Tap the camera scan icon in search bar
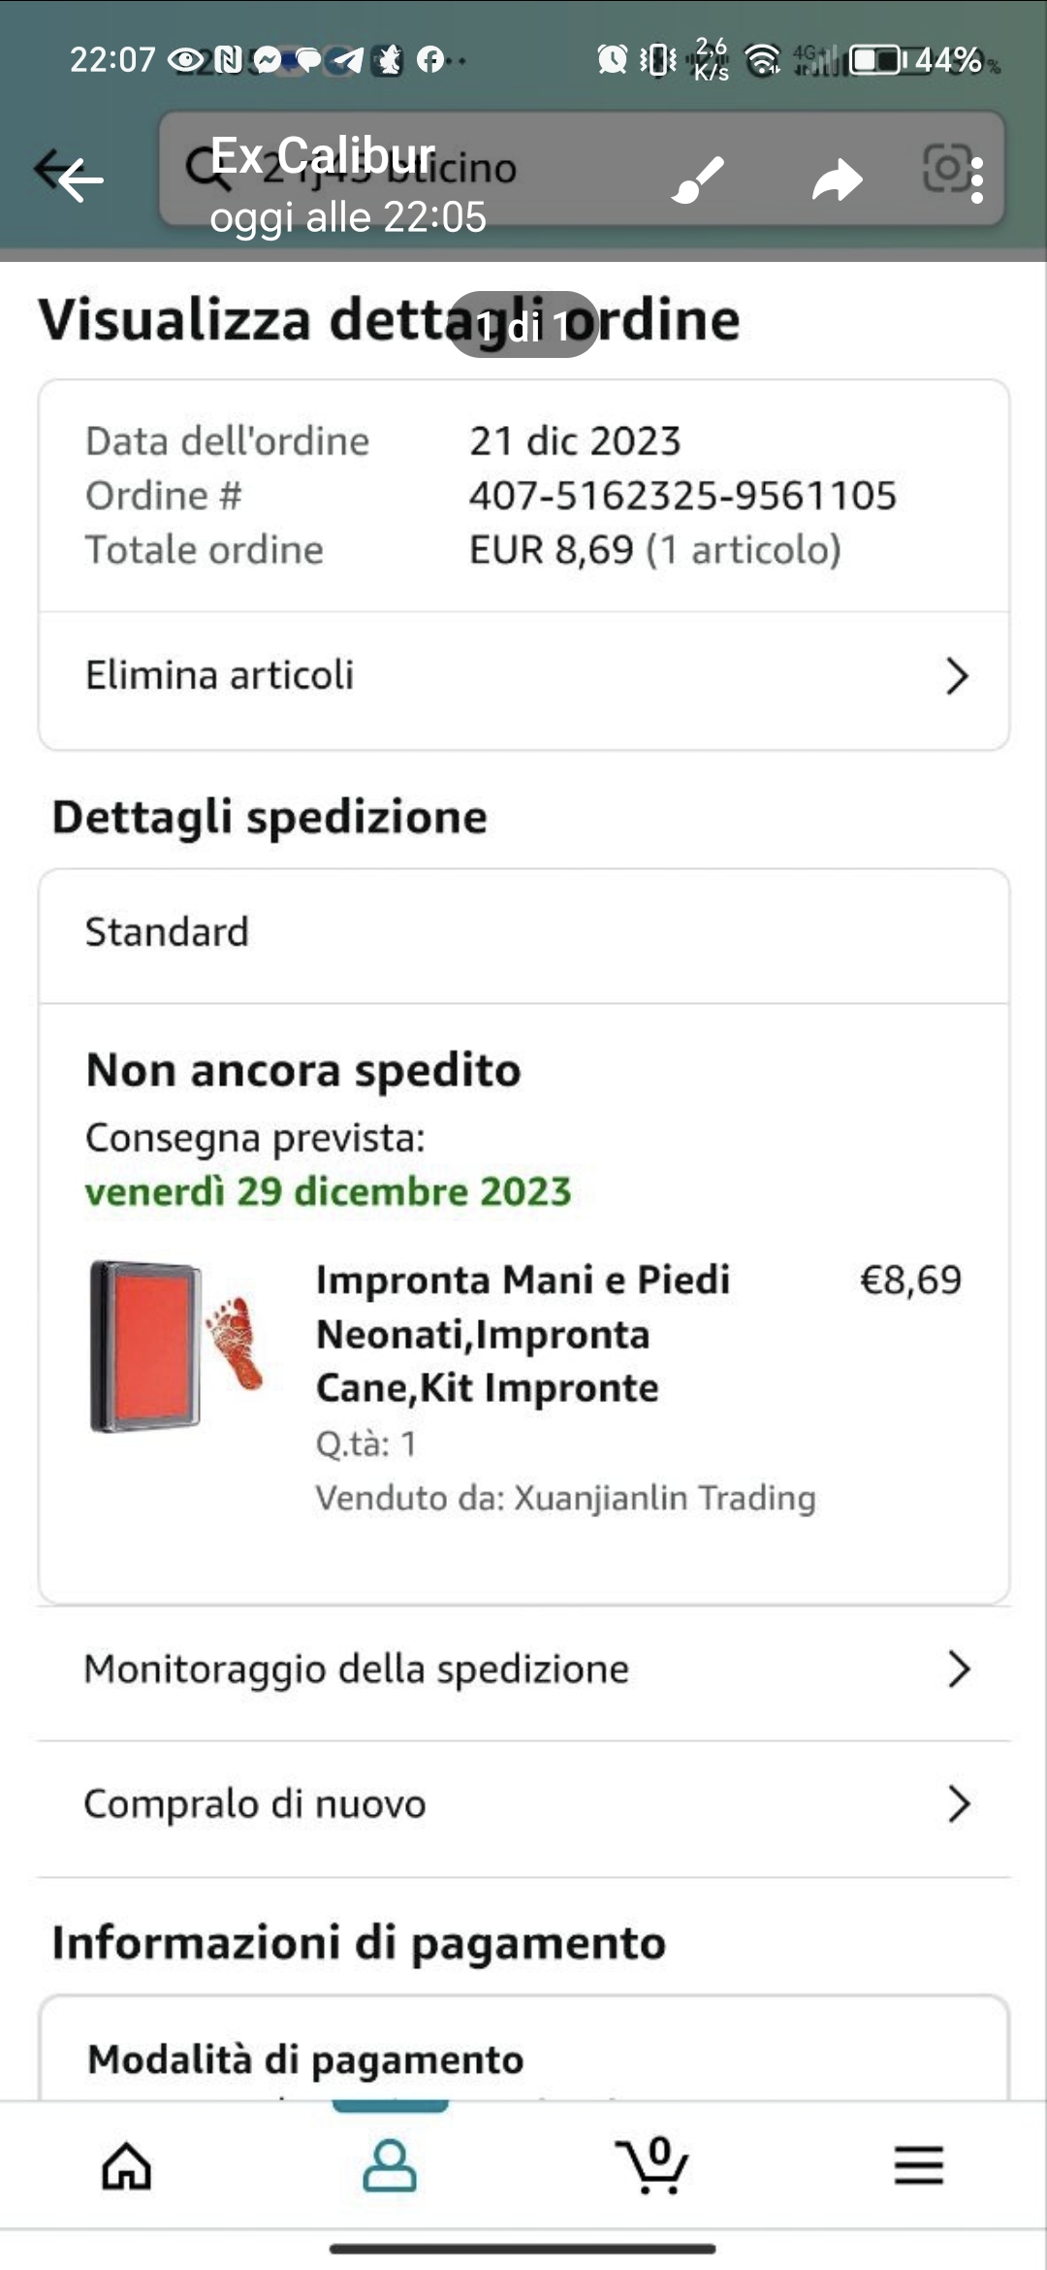The image size is (1047, 2270). 944,169
